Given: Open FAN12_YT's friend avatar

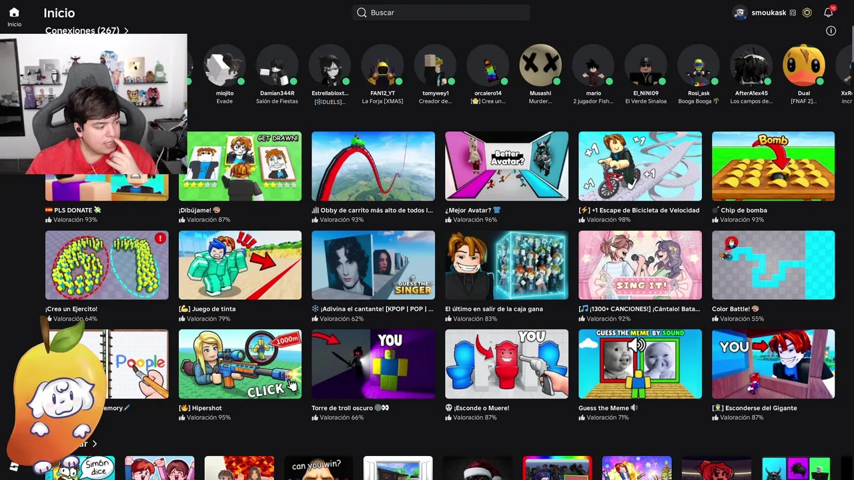Looking at the screenshot, I should tap(382, 66).
